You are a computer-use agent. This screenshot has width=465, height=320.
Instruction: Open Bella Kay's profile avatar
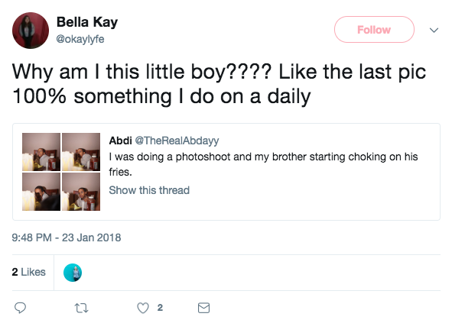tap(27, 30)
